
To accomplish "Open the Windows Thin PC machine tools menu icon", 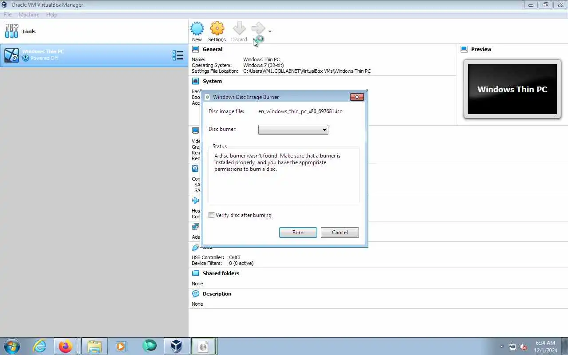I will [x=177, y=55].
